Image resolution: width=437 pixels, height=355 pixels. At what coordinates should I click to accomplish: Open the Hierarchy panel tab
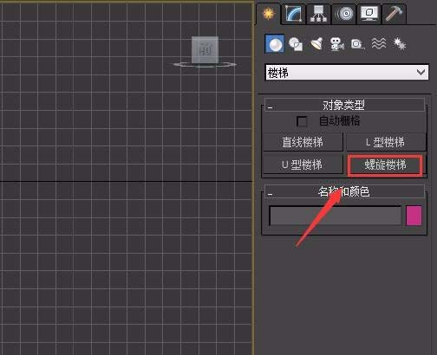click(x=318, y=14)
